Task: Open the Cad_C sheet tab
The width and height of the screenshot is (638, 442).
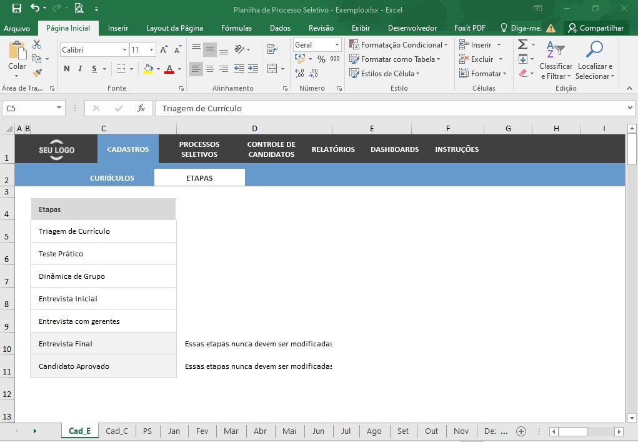Action: [x=117, y=431]
